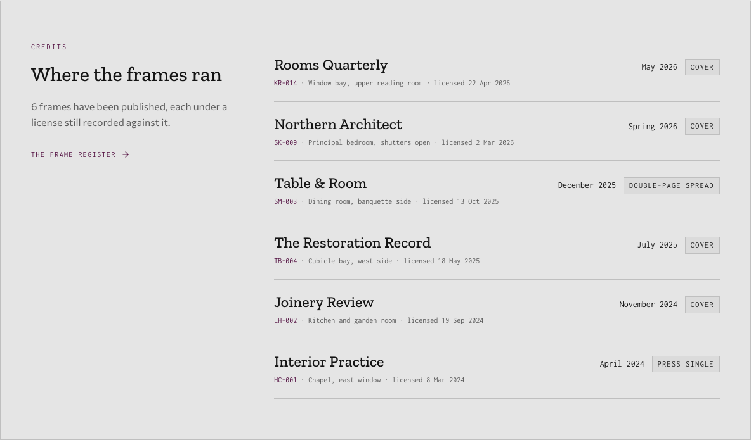751x440 pixels.
Task: Open the Northern Architect title
Action: [338, 124]
